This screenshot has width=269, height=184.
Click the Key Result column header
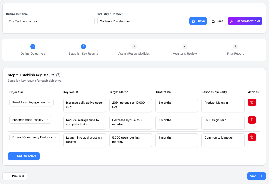tap(71, 92)
